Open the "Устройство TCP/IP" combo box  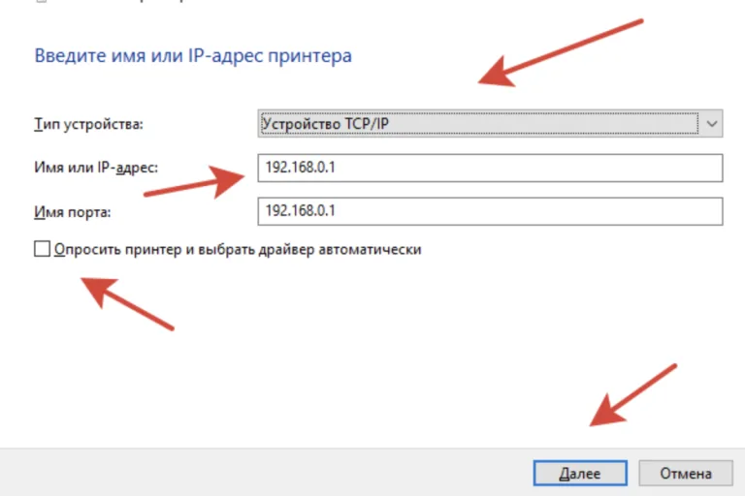coord(490,124)
